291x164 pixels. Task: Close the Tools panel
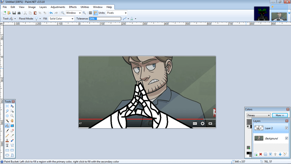(x=13, y=102)
